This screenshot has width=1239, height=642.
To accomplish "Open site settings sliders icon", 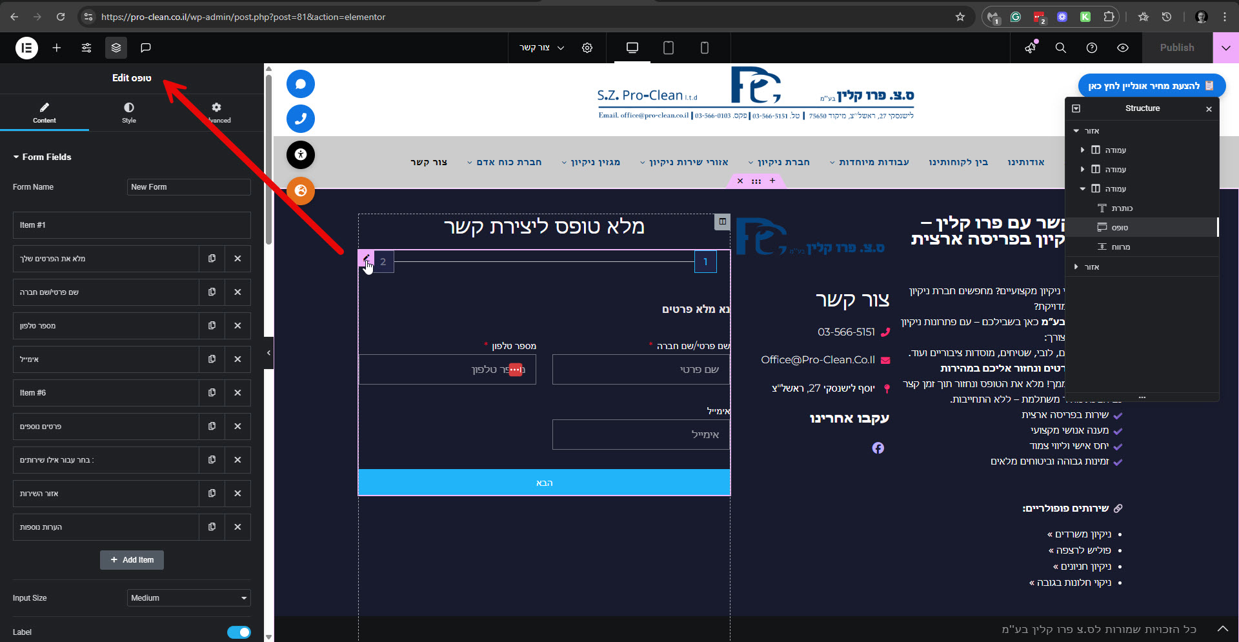I will (86, 48).
